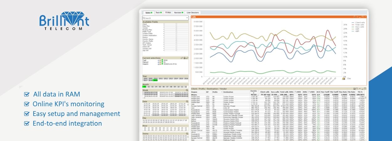Viewport: 392px width, 141px height.
Task: Expand the Rate Plan field dropdown
Action: [x=164, y=26]
